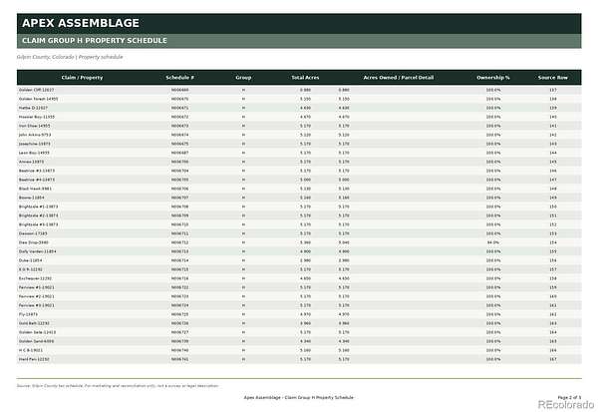Select the 'Boone' claim name cell

(x=31, y=198)
